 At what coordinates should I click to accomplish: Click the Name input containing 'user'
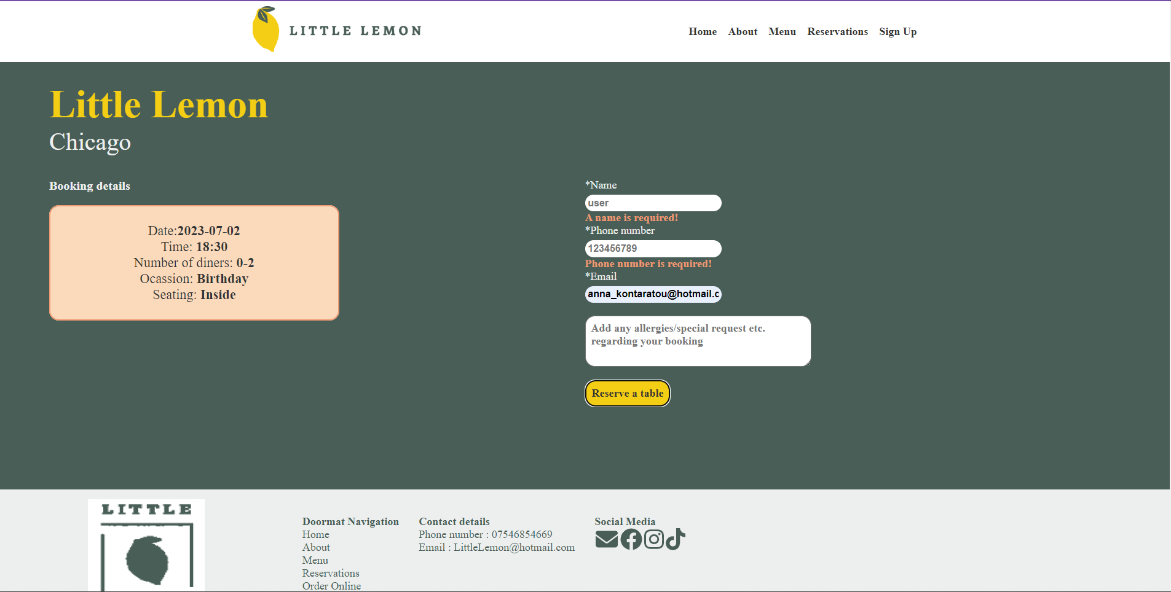653,203
